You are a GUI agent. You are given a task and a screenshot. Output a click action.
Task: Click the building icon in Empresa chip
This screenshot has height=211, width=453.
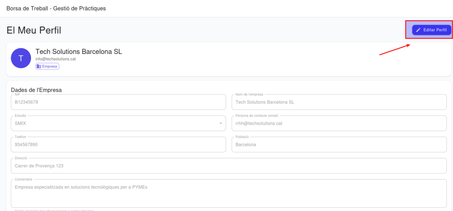point(39,66)
